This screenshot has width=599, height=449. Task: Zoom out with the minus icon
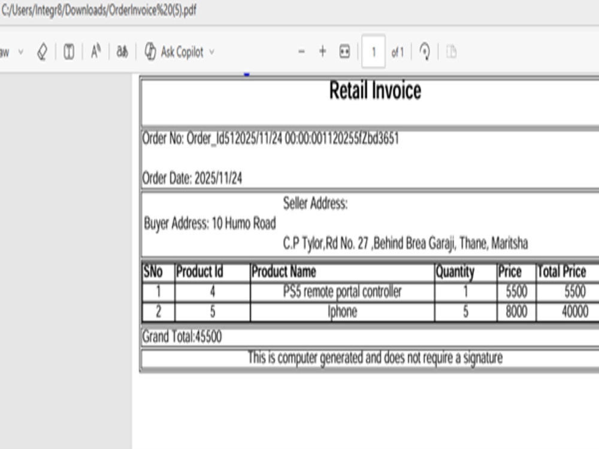301,51
